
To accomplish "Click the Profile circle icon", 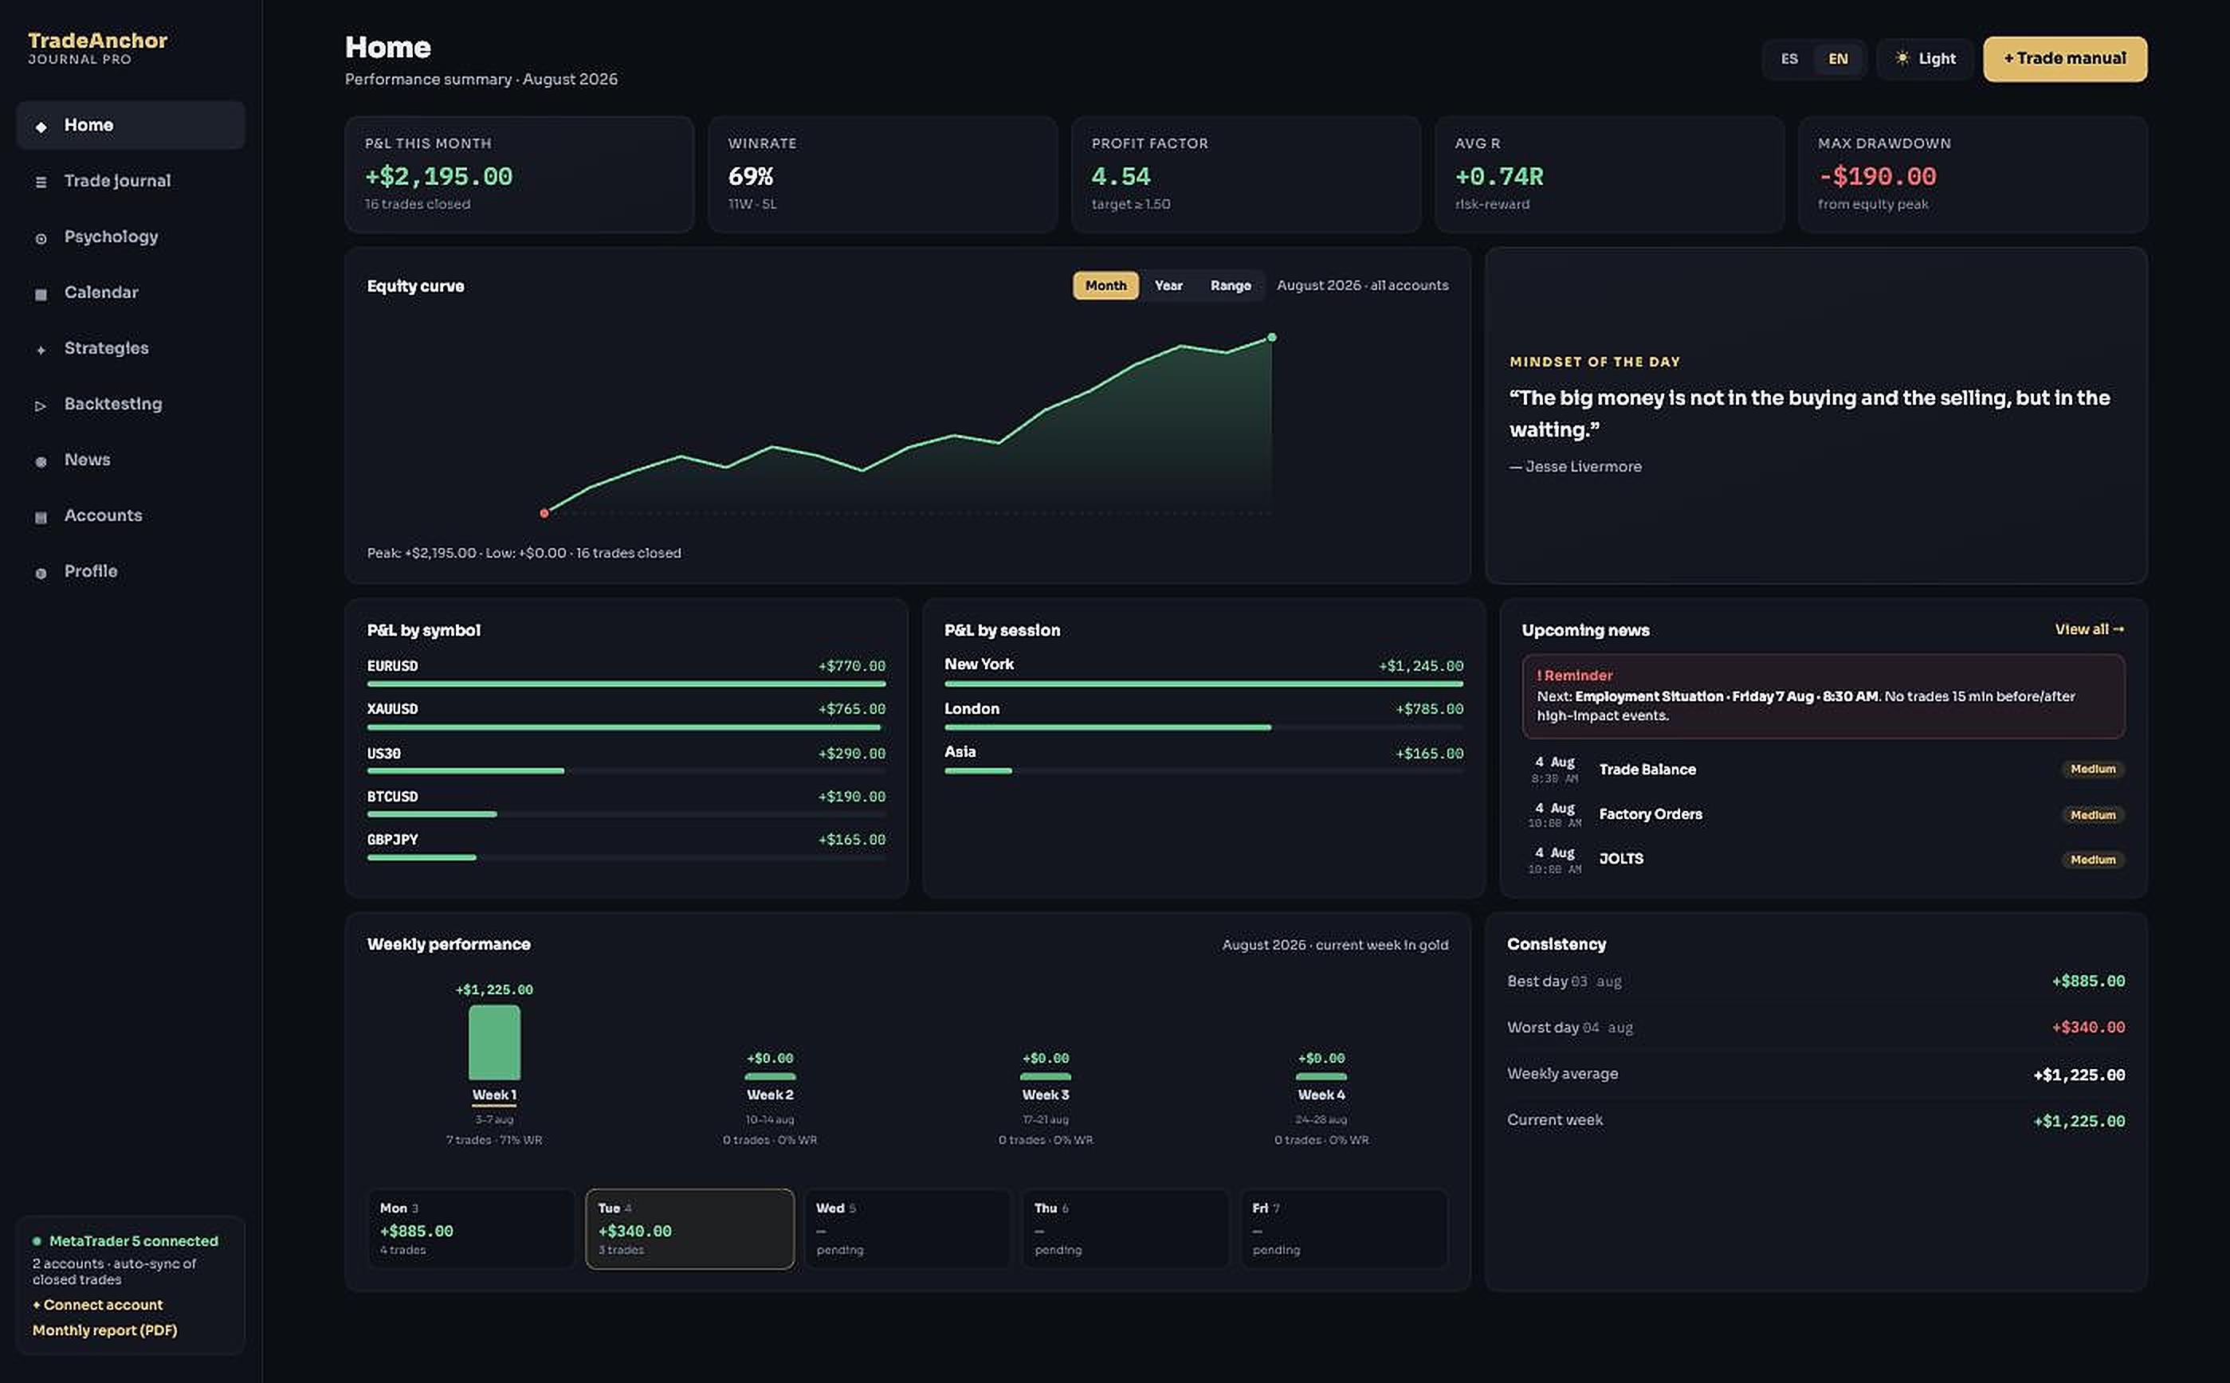I will pyautogui.click(x=41, y=573).
